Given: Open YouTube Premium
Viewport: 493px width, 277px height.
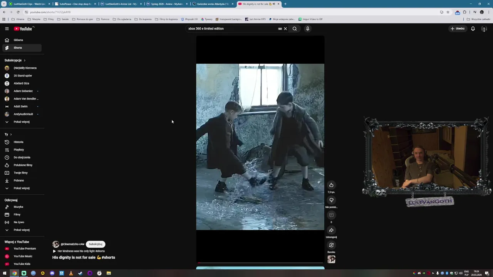Looking at the screenshot, I should tap(21, 249).
